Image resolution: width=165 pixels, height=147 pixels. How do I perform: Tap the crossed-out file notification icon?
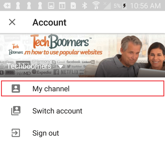tap(73, 6)
